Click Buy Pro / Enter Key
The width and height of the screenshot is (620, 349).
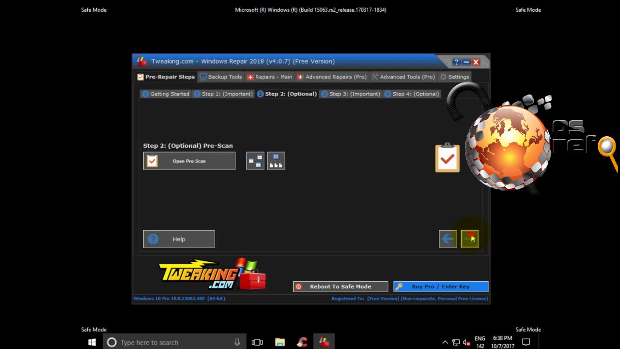441,286
